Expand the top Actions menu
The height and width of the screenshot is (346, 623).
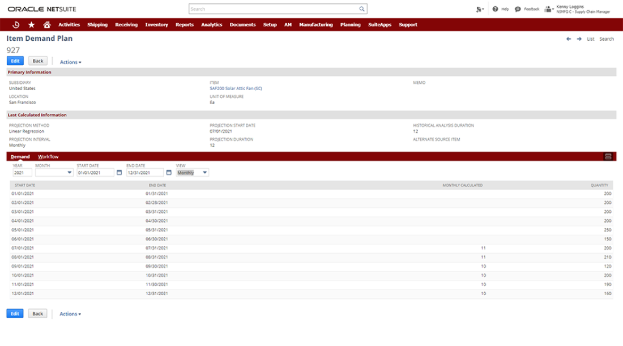(71, 62)
